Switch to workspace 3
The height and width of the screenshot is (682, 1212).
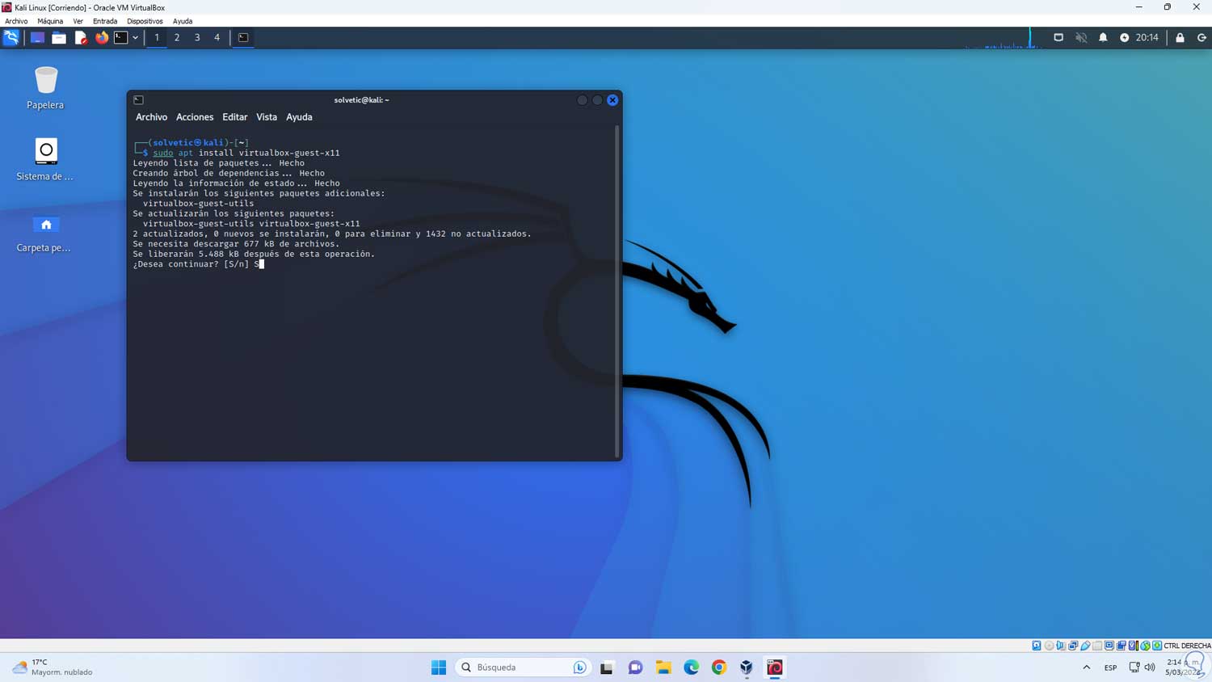[x=197, y=37]
